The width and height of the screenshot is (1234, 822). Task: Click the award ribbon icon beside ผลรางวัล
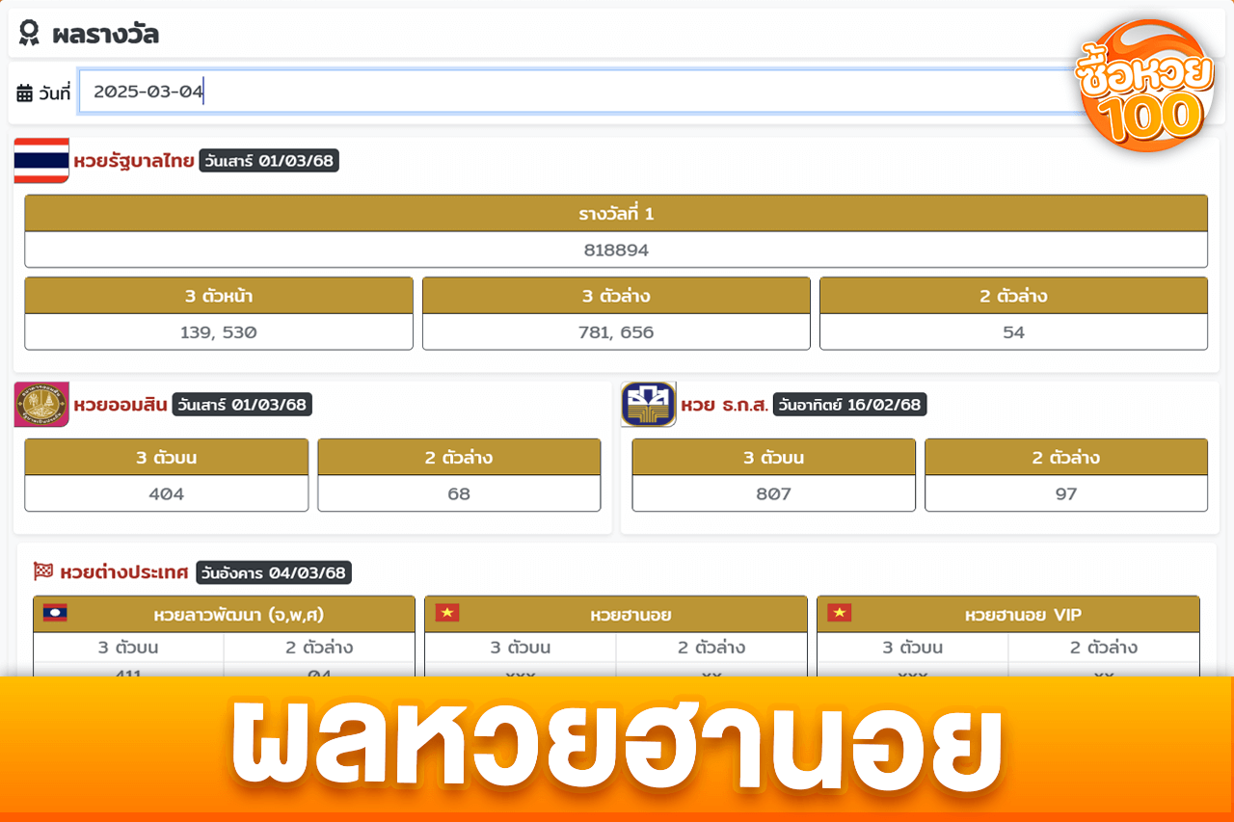29,34
